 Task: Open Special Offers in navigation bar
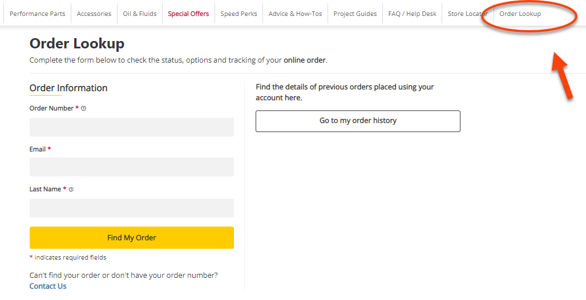pos(188,14)
